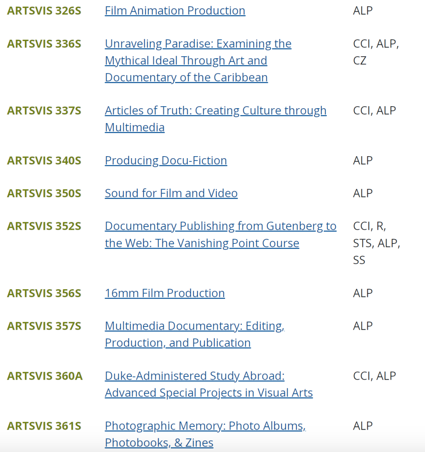Click the ARTSVIS 340S course code
This screenshot has width=425, height=452.
click(44, 161)
